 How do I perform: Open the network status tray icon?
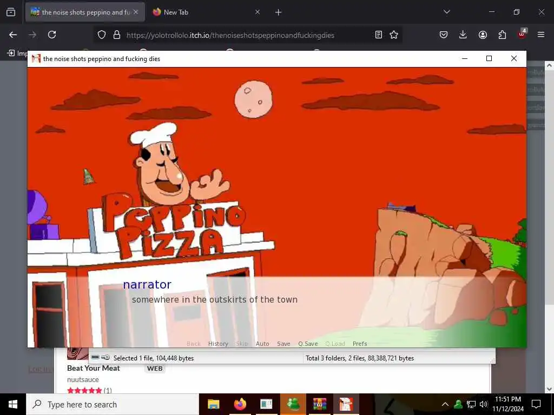471,404
